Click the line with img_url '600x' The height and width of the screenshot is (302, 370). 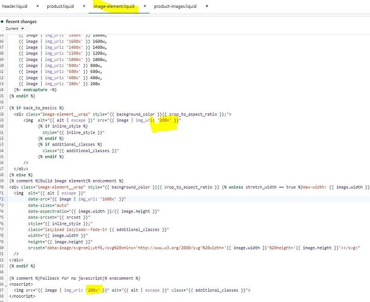click(x=60, y=71)
